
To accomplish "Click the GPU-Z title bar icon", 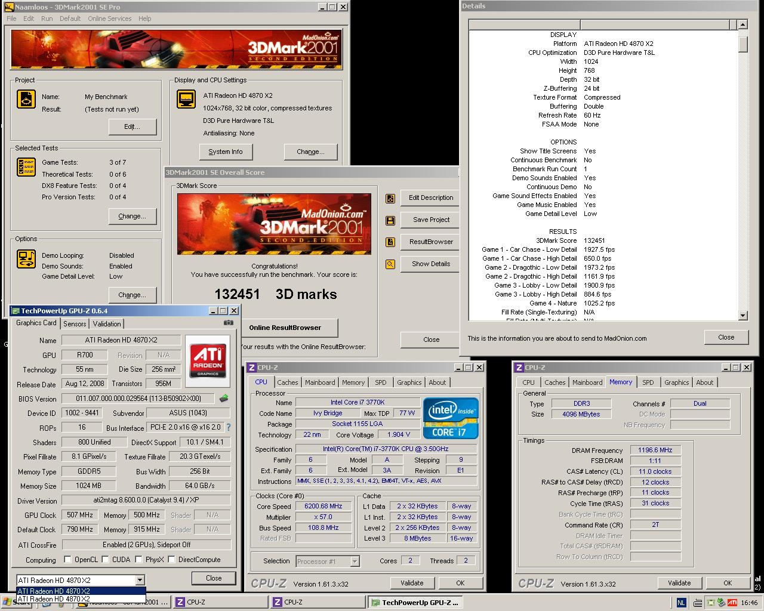I will click(15, 311).
